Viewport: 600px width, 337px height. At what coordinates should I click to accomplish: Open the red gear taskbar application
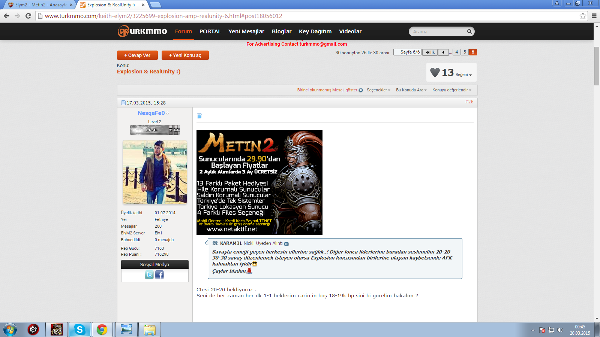point(33,330)
